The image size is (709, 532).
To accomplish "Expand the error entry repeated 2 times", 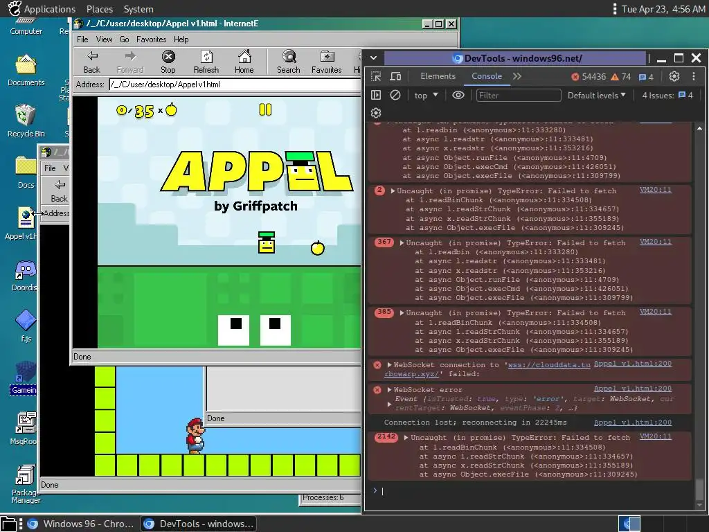I will pos(393,191).
